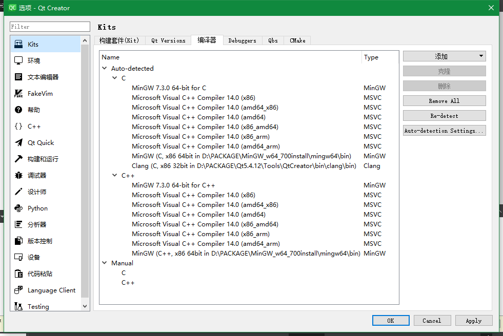Screen dimensions: 503x336
Task: Collapse the Auto-detected compiler group
Action: click(x=105, y=68)
